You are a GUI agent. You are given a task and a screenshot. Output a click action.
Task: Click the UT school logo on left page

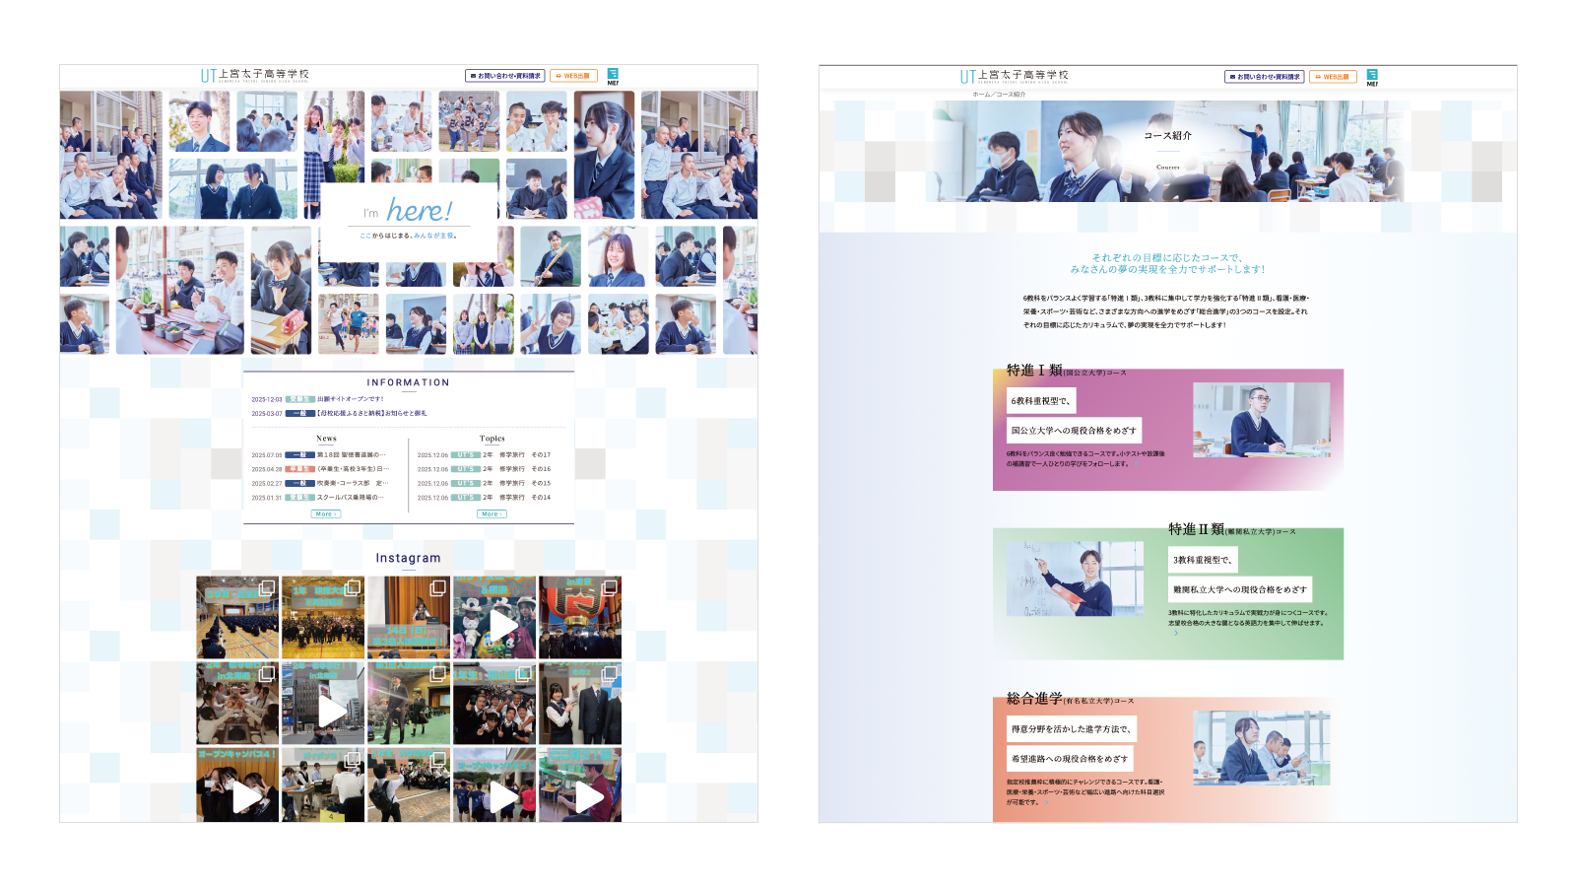coord(254,75)
